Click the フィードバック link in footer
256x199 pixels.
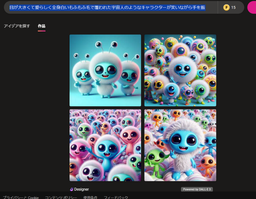[116, 197]
